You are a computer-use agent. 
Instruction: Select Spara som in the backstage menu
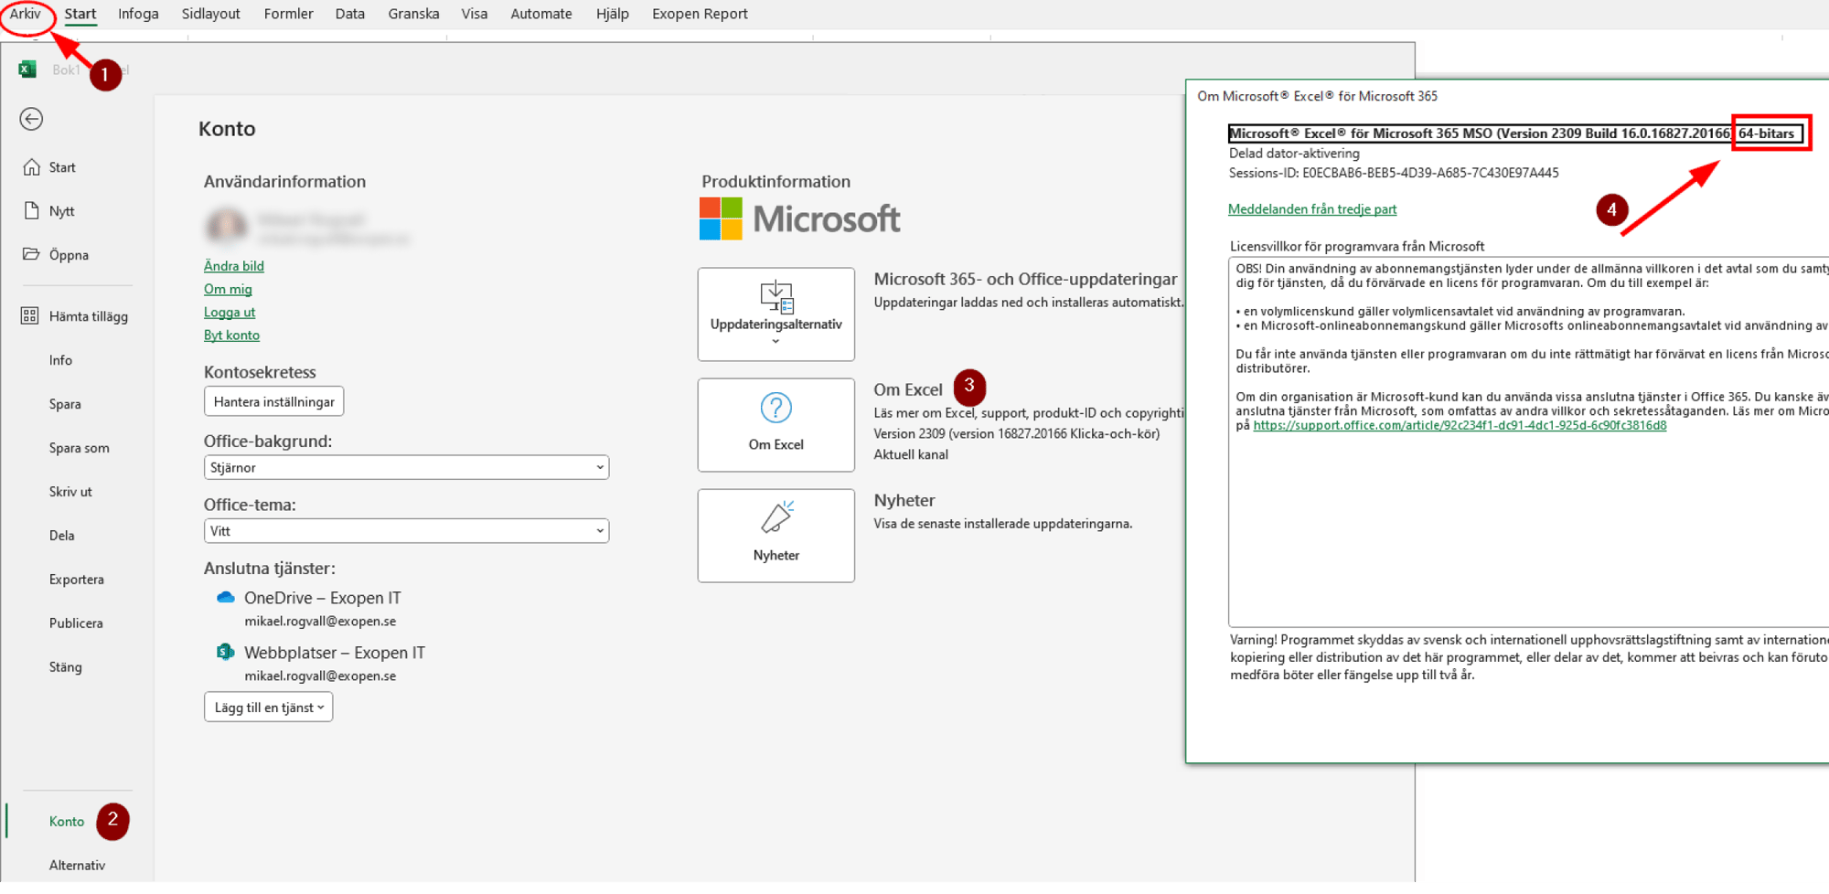pos(80,448)
